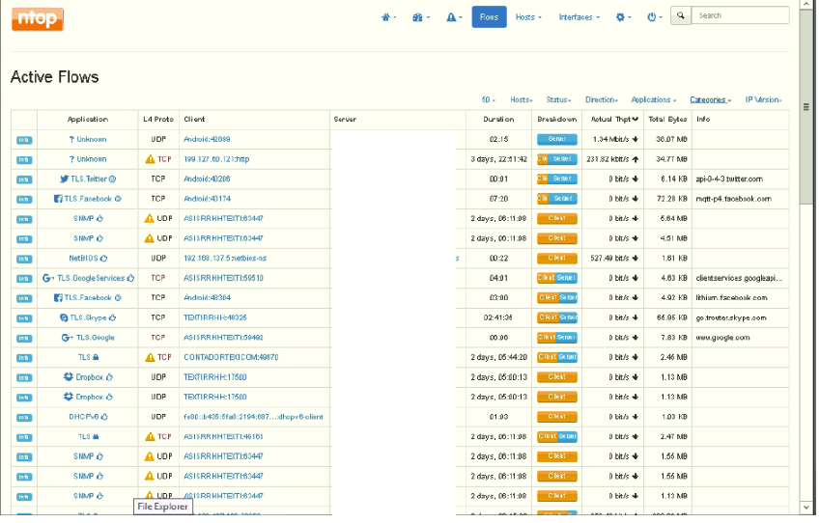This screenshot has width=820, height=523.
Task: Click the vertical scrollbar up arrow
Action: pyautogui.click(x=806, y=4)
